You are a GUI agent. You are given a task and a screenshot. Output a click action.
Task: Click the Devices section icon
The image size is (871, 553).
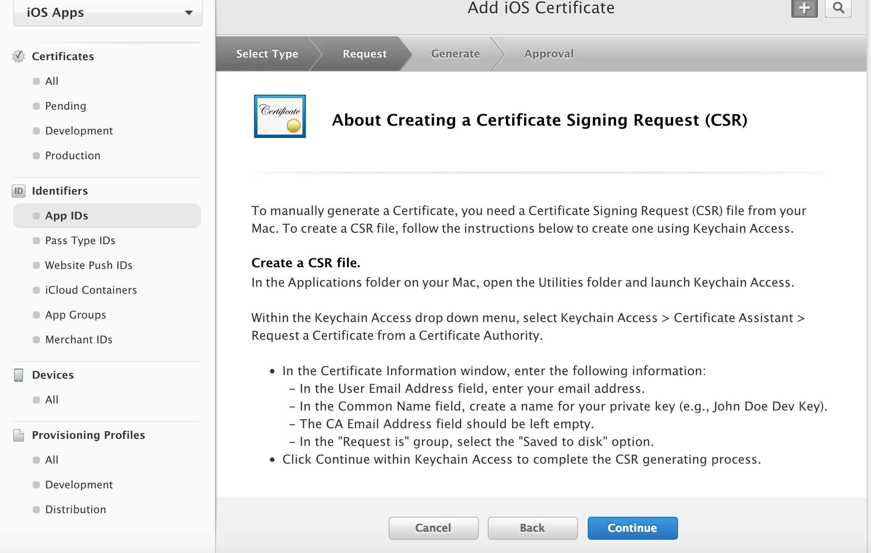point(19,375)
